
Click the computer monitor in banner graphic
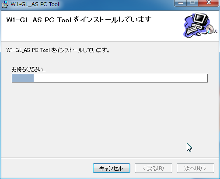pyautogui.click(x=201, y=19)
